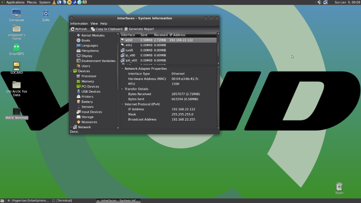Select the Resources icon
361x203 pixels.
[x=79, y=122]
